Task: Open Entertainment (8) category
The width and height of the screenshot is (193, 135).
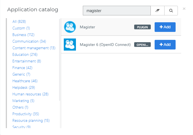Action: pyautogui.click(x=27, y=61)
